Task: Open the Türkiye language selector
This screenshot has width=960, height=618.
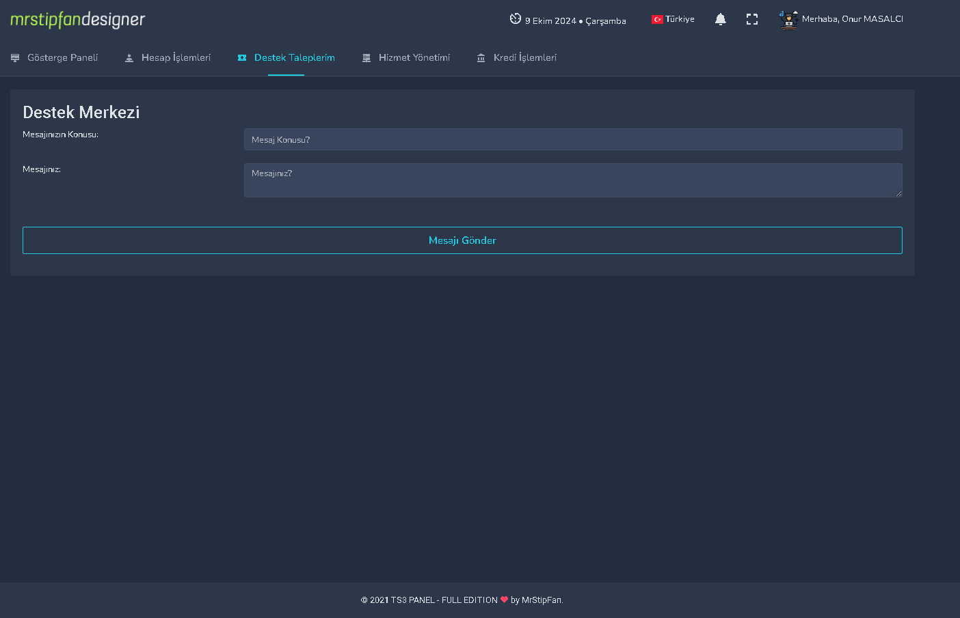Action: point(673,19)
